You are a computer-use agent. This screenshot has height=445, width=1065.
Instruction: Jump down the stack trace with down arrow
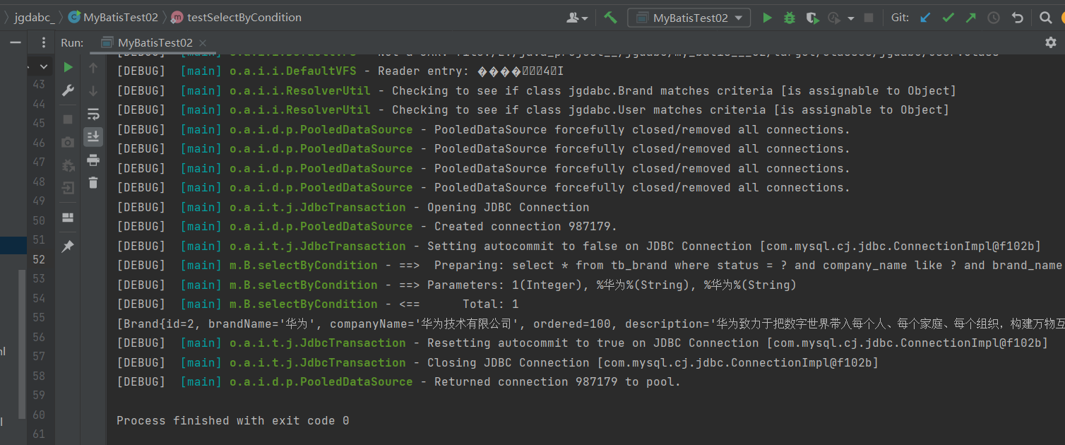[x=93, y=90]
